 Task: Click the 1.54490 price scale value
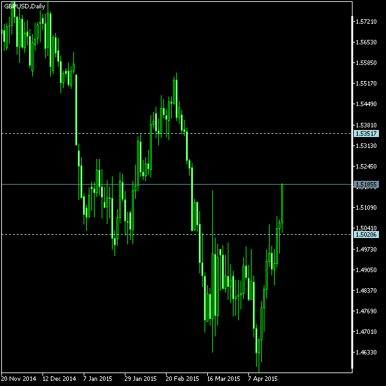click(366, 104)
